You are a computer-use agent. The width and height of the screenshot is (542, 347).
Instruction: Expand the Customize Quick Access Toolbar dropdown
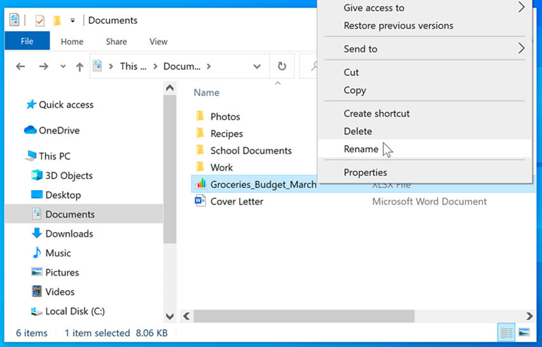tap(72, 21)
